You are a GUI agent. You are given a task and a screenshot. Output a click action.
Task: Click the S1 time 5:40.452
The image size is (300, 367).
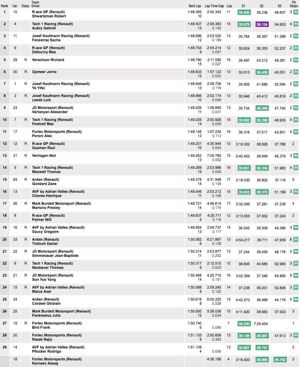point(243,156)
